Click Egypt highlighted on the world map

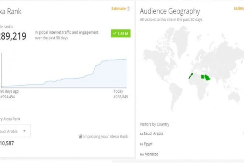click(x=203, y=77)
